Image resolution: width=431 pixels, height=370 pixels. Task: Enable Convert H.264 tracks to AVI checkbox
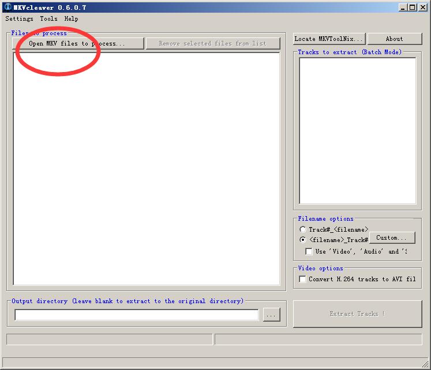[x=302, y=279]
